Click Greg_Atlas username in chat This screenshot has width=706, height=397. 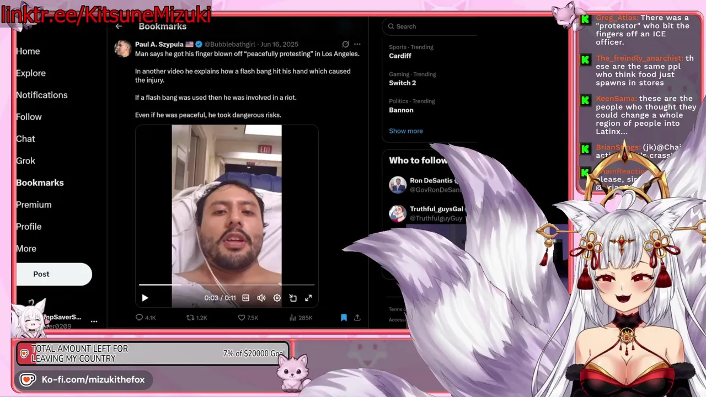617,18
